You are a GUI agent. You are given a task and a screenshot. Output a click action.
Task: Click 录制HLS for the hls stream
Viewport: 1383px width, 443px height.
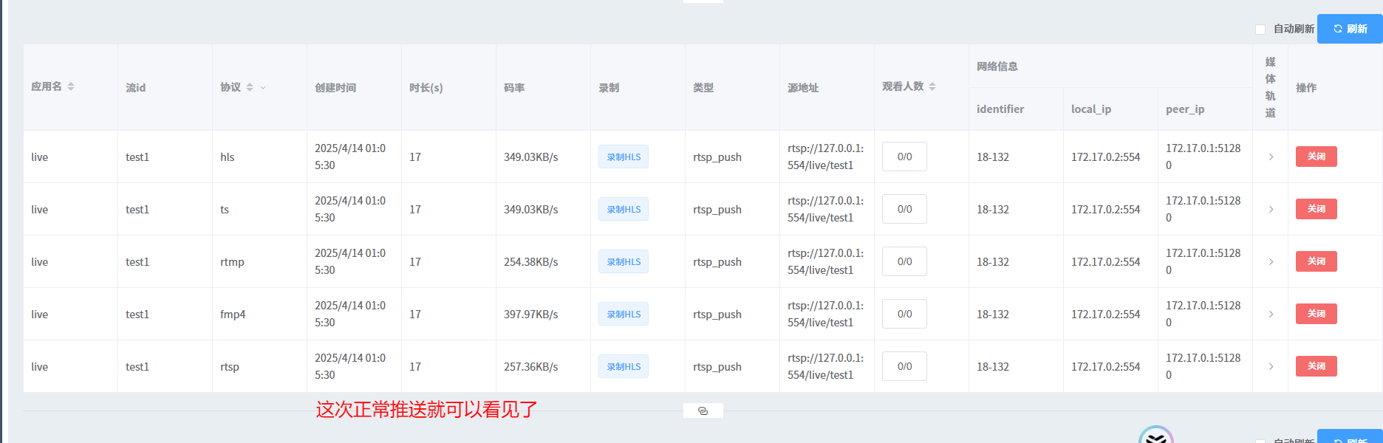(x=624, y=157)
